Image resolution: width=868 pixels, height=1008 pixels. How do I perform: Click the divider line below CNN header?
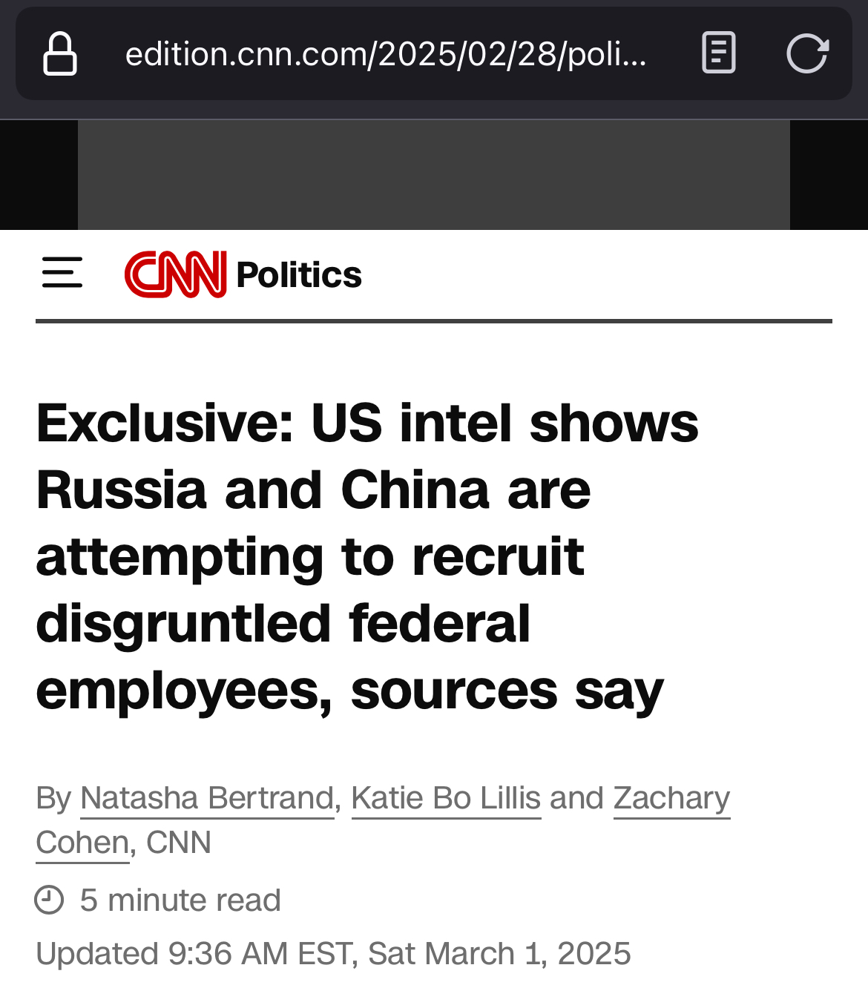[433, 321]
